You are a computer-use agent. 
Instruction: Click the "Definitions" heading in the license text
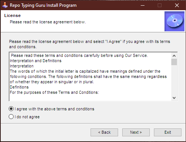[x=19, y=87]
